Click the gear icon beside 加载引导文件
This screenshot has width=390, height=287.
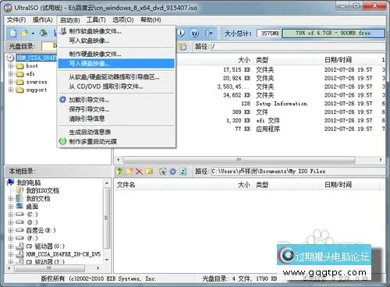(62, 99)
